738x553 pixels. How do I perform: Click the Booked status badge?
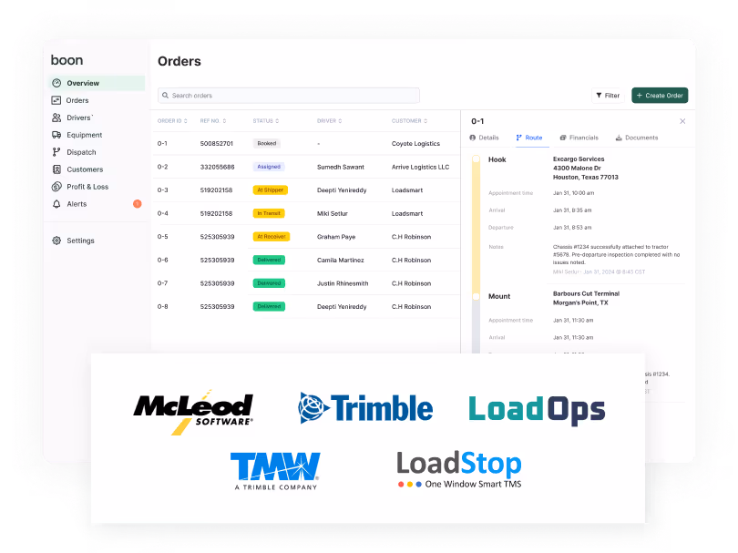click(x=267, y=144)
